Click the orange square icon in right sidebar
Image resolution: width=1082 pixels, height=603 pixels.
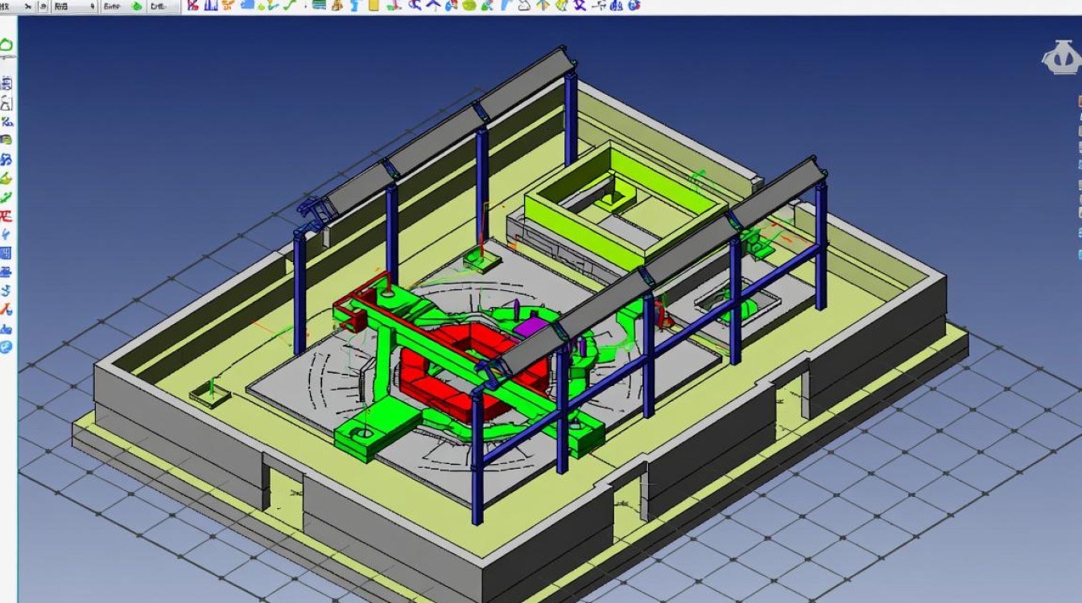point(1080,101)
